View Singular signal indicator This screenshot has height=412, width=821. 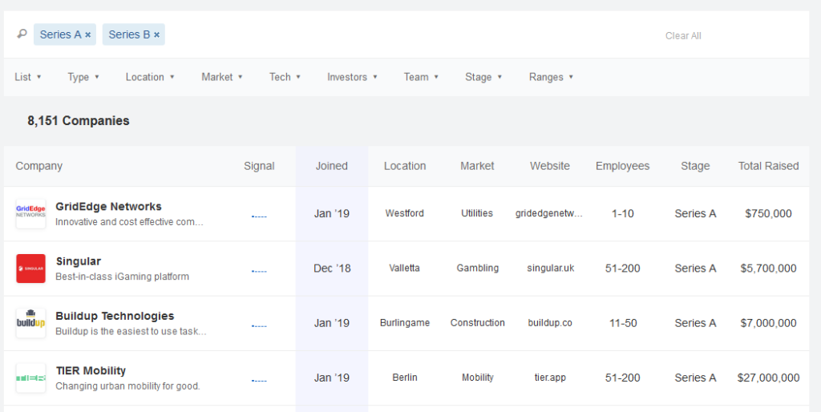(259, 271)
